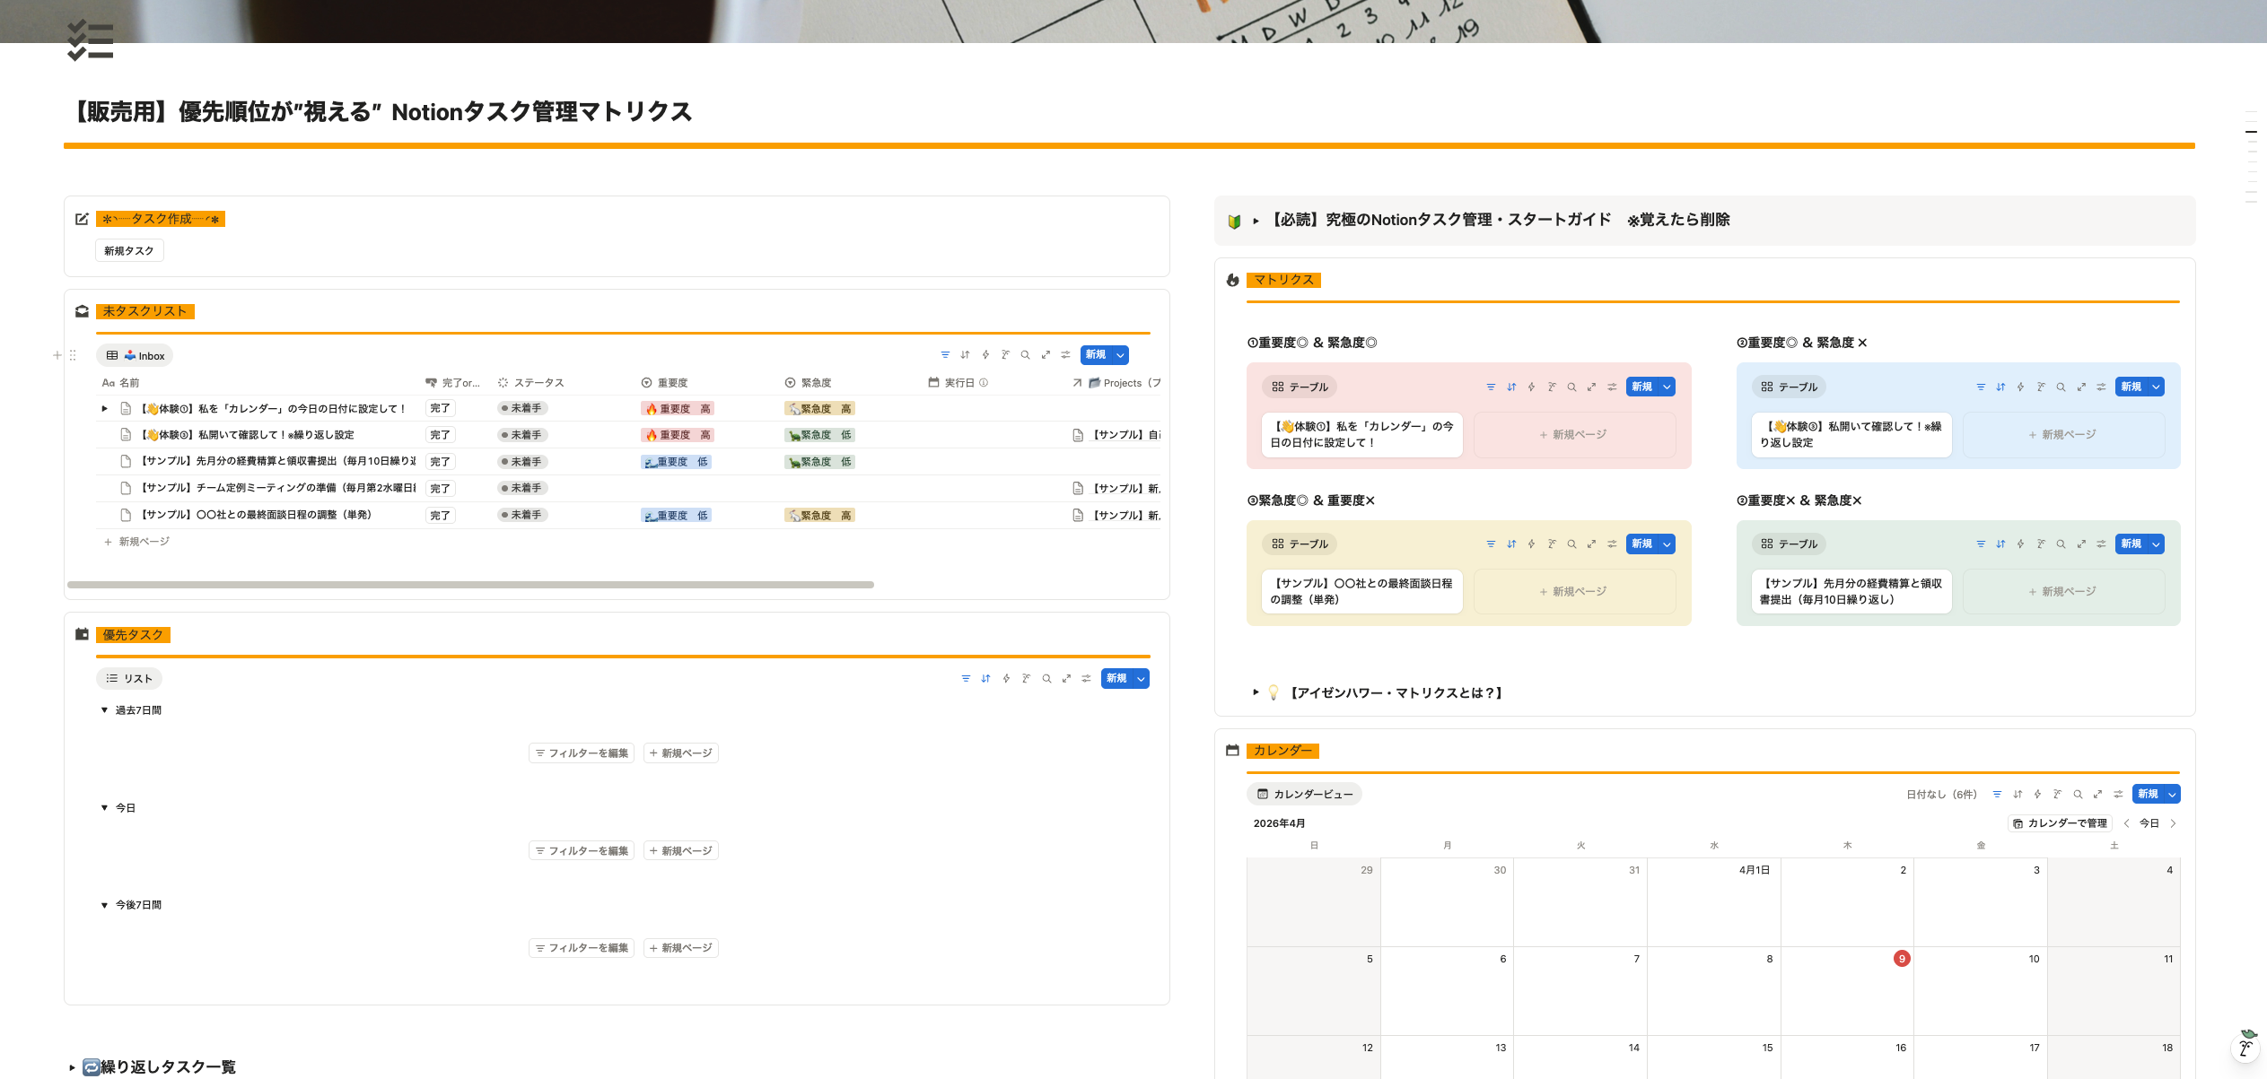
Task: Open card 【サンプル】〇〇社との最終面談 in yellow quadrant
Action: coord(1362,592)
